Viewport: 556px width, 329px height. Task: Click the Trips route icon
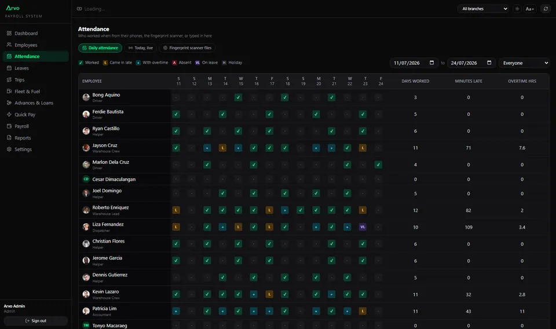[x=9, y=80]
